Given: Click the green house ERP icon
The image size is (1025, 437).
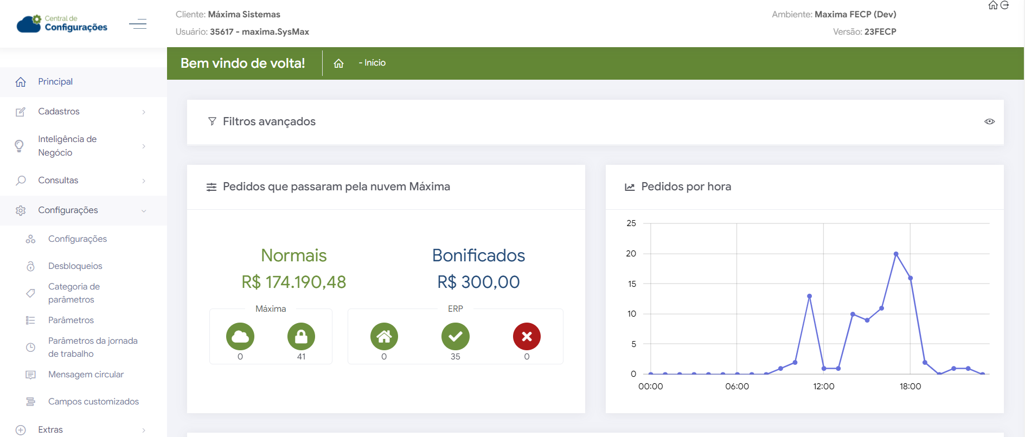Looking at the screenshot, I should [x=384, y=337].
